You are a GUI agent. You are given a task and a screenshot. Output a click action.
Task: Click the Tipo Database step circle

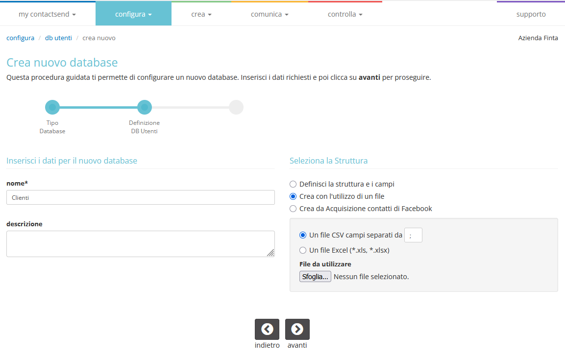click(52, 107)
